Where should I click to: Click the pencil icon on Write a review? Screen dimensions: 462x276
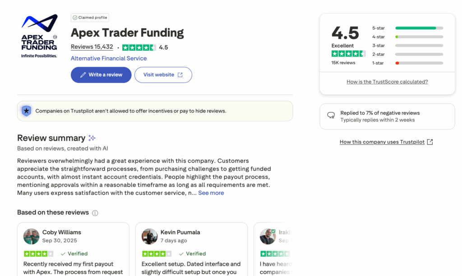[x=83, y=75]
